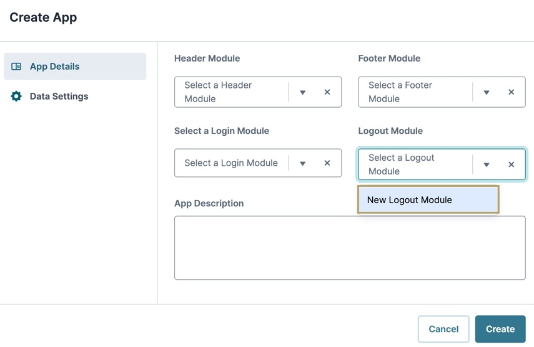Clear the Logout Module selection with X
The width and height of the screenshot is (534, 347).
click(x=511, y=164)
